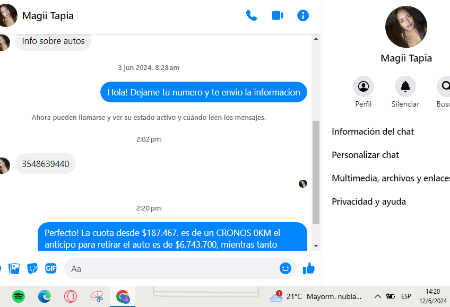Open the Perfil profile button
The height and width of the screenshot is (307, 450).
coord(364,86)
